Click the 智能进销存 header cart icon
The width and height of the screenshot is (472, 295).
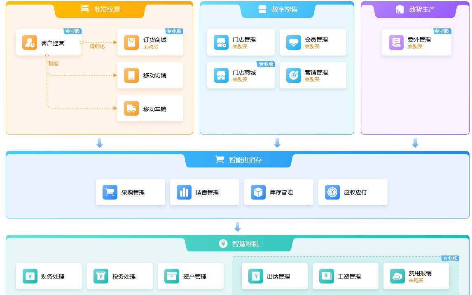tap(220, 159)
